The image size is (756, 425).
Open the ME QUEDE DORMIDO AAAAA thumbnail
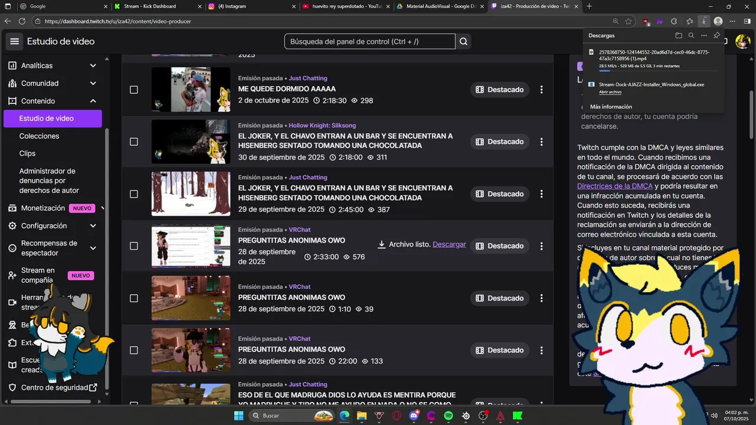click(x=191, y=90)
